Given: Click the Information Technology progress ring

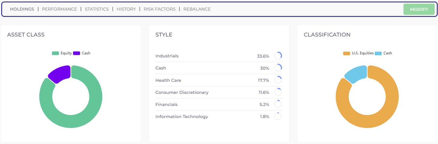Looking at the screenshot, I should (278, 117).
